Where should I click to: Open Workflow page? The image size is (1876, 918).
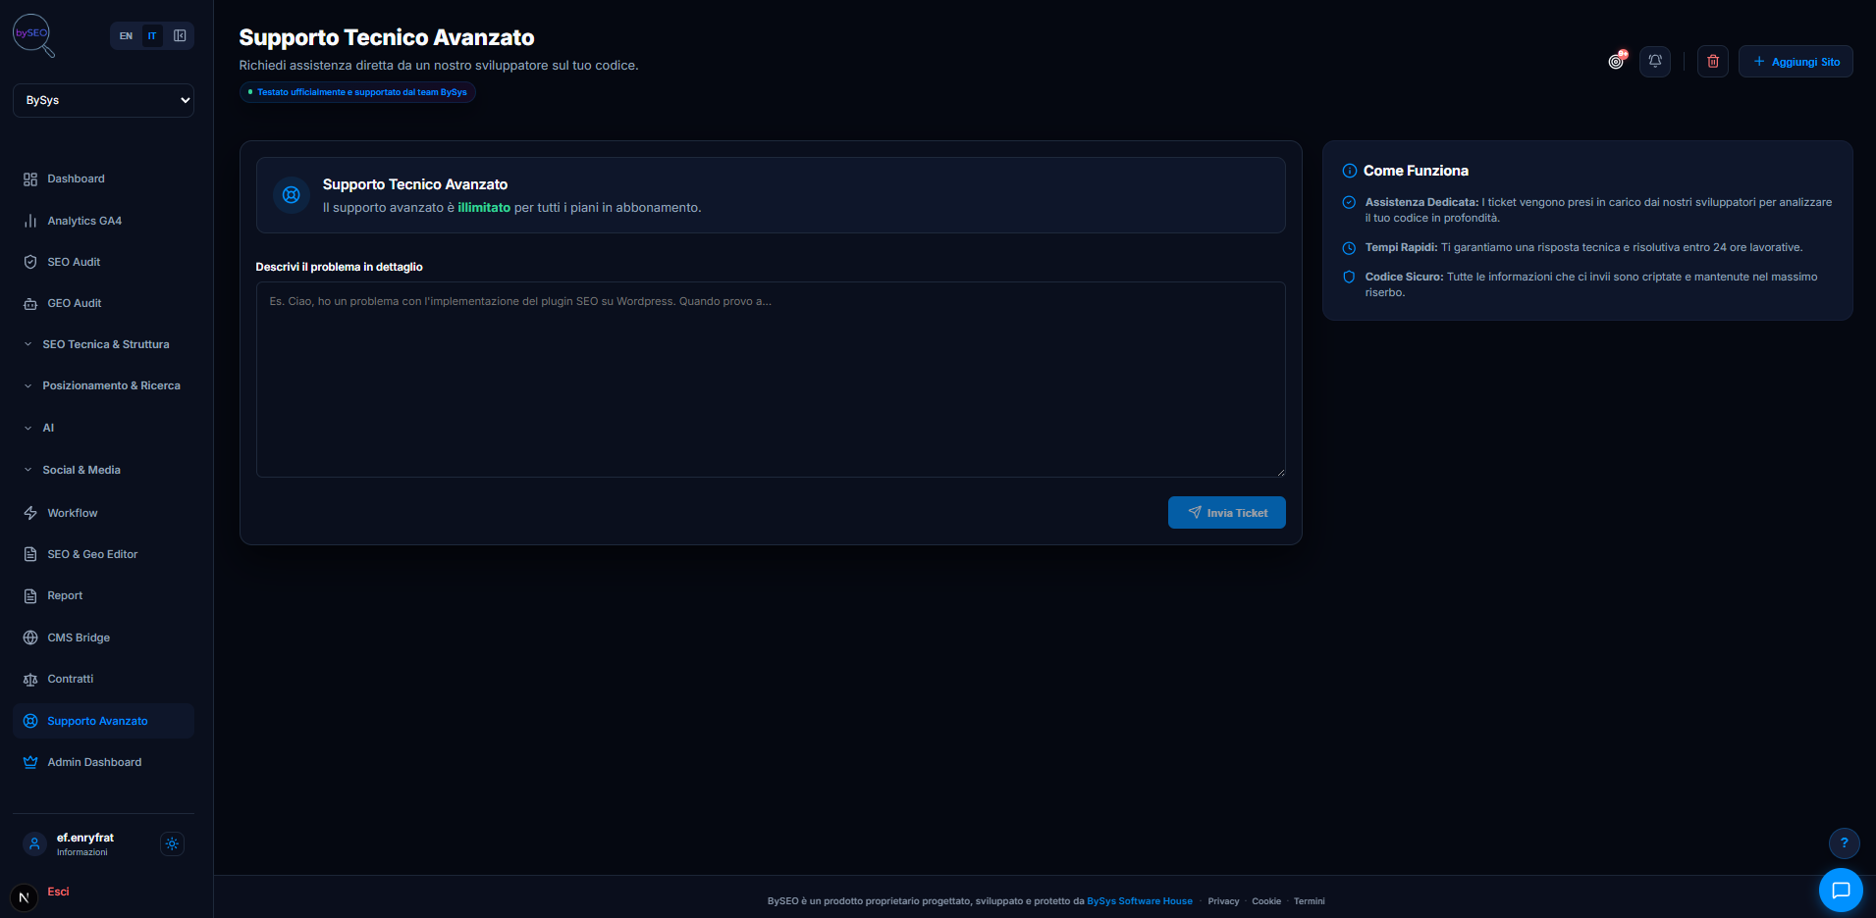click(103, 513)
